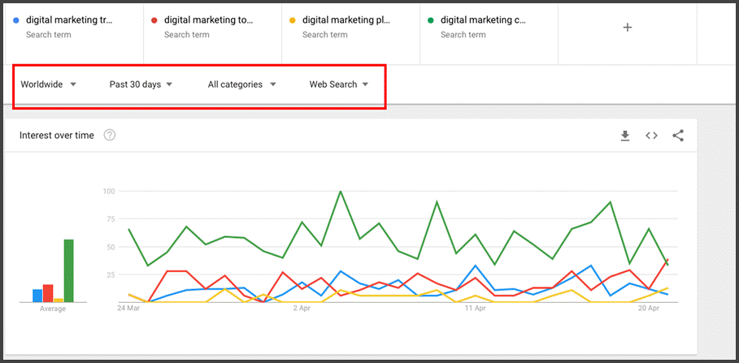The image size is (739, 363).
Task: Change the Web Search type dropdown
Action: pyautogui.click(x=338, y=84)
